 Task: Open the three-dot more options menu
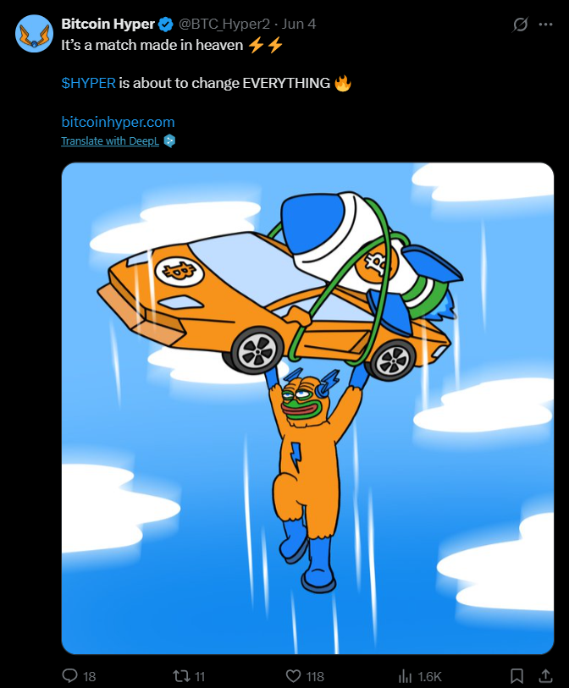pos(546,25)
